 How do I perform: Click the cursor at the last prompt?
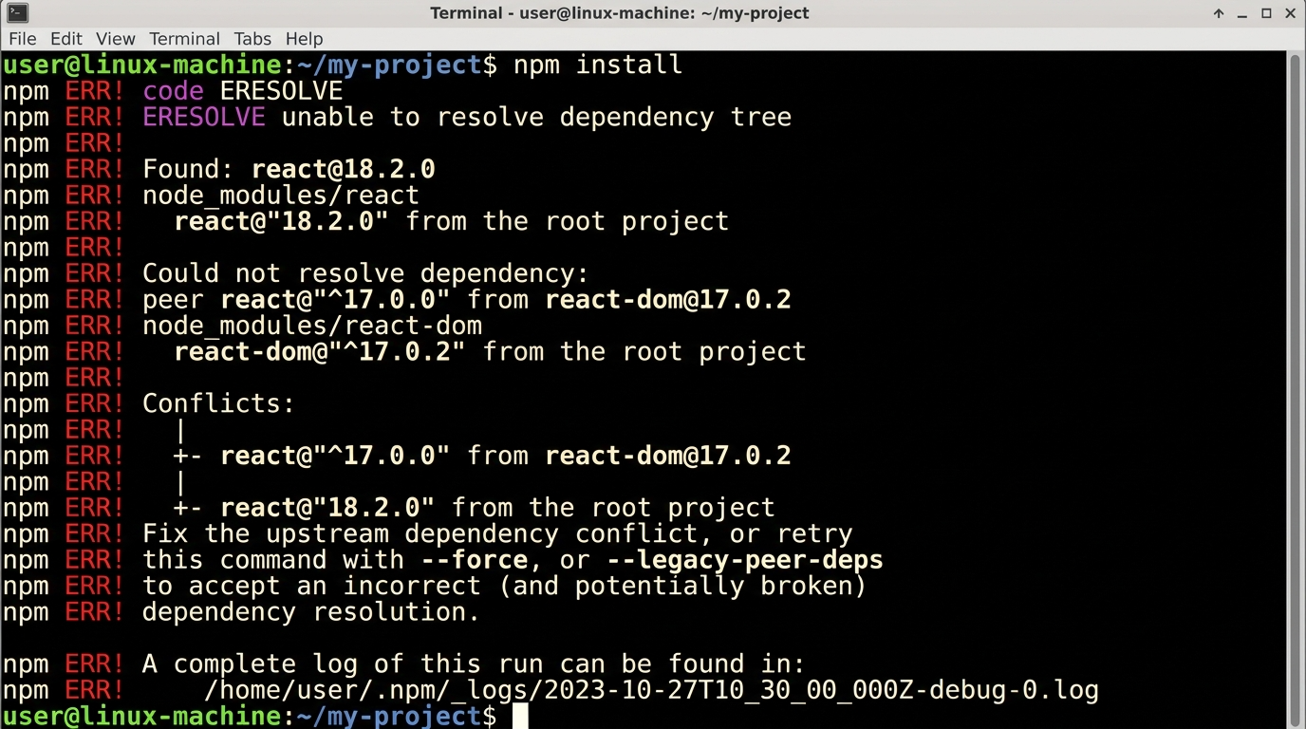[x=519, y=716]
